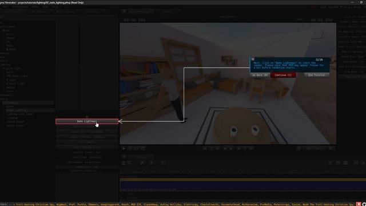Screen dimensions: 366x206
Task: Click the Bake Lightmaps button
Action: pos(87,121)
